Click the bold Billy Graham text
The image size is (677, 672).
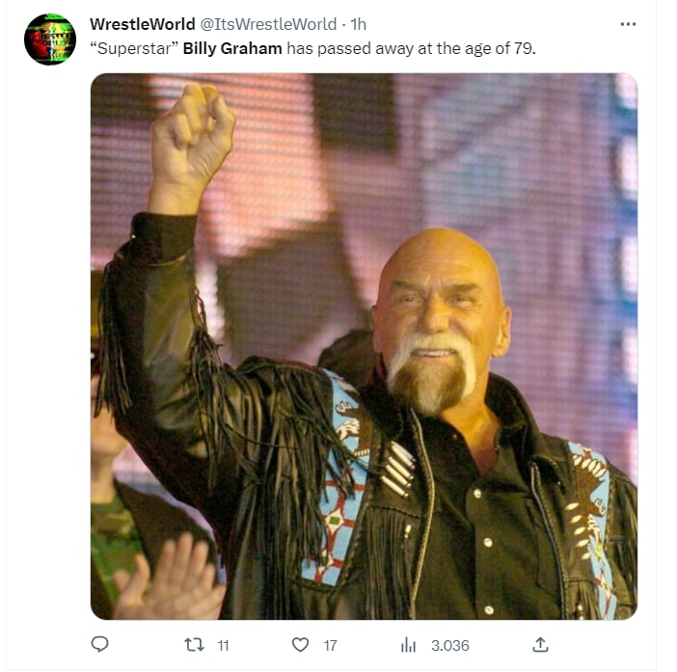click(232, 48)
